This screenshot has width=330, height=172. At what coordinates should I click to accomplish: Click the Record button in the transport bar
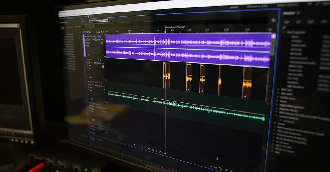[157, 151]
